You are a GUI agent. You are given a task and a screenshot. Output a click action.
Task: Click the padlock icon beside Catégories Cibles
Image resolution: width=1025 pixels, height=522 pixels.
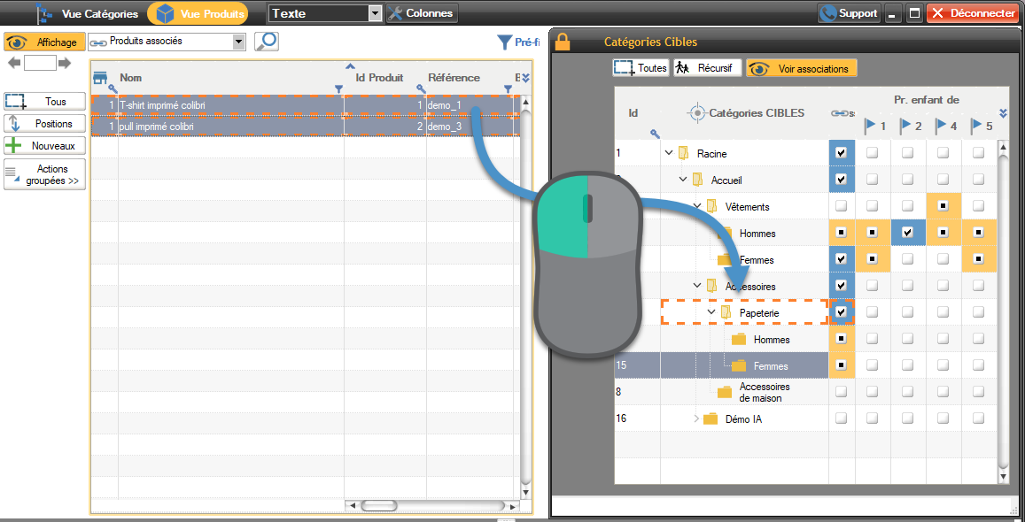click(x=562, y=42)
